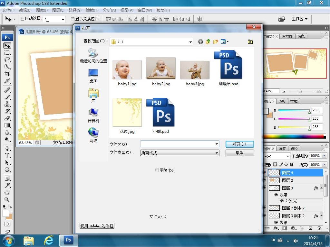Viewport: 330px width, 247px height.
Task: Open Libraries in places bar
Action: click(93, 96)
